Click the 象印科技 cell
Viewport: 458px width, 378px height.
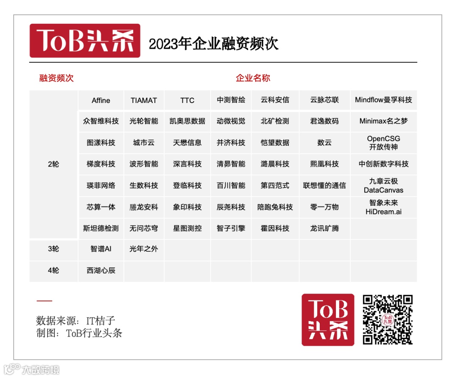click(x=187, y=207)
